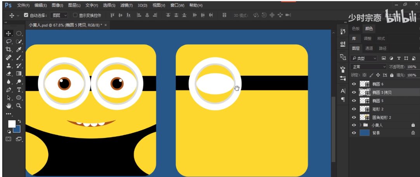Screen dimensions: 420x177
Task: Expand the 小黄人 layer group
Action: 360,125
